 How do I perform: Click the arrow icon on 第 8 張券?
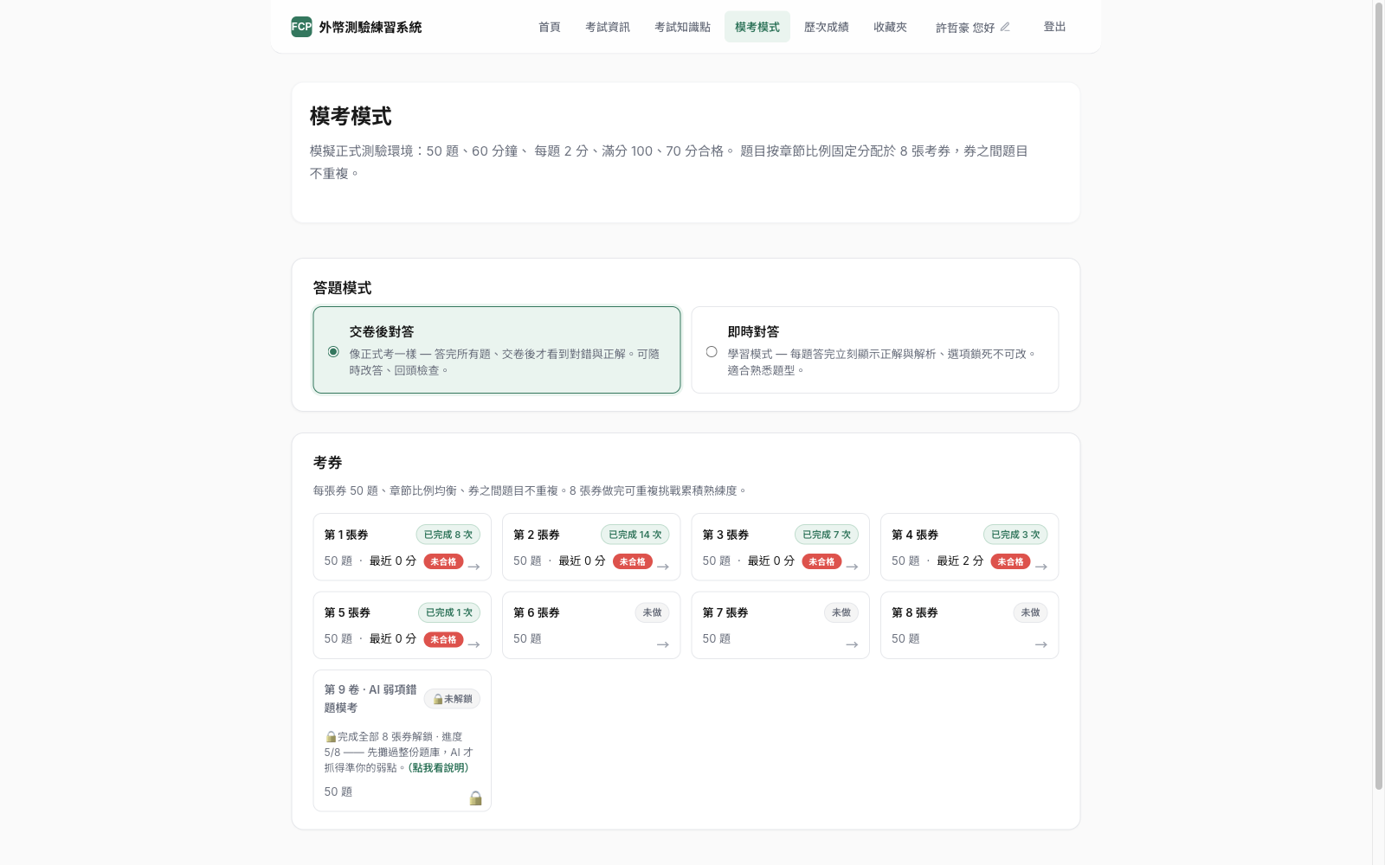1041,644
